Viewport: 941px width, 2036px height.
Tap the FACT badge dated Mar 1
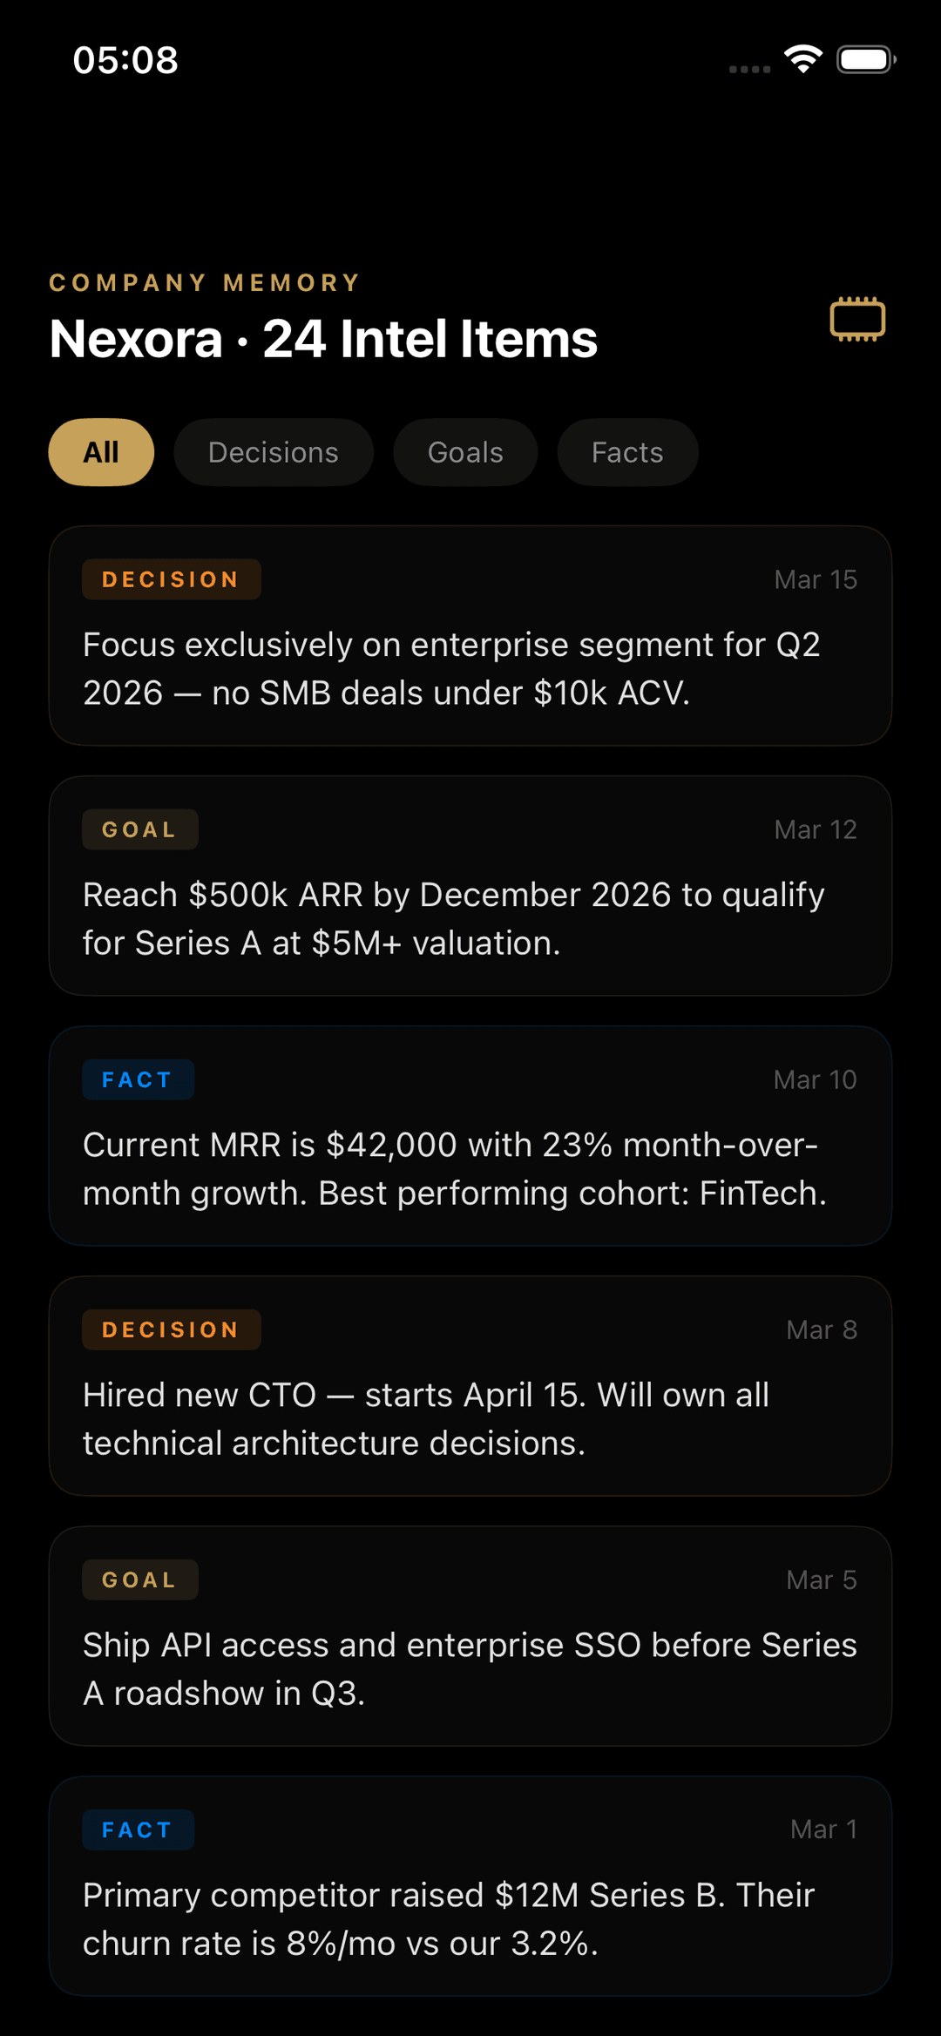pos(138,1830)
